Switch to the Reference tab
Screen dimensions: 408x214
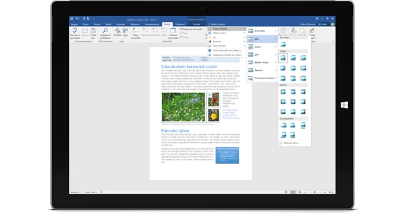coord(135,24)
